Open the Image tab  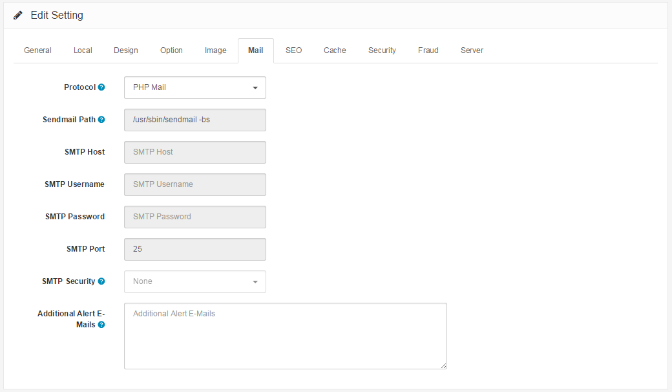click(215, 50)
